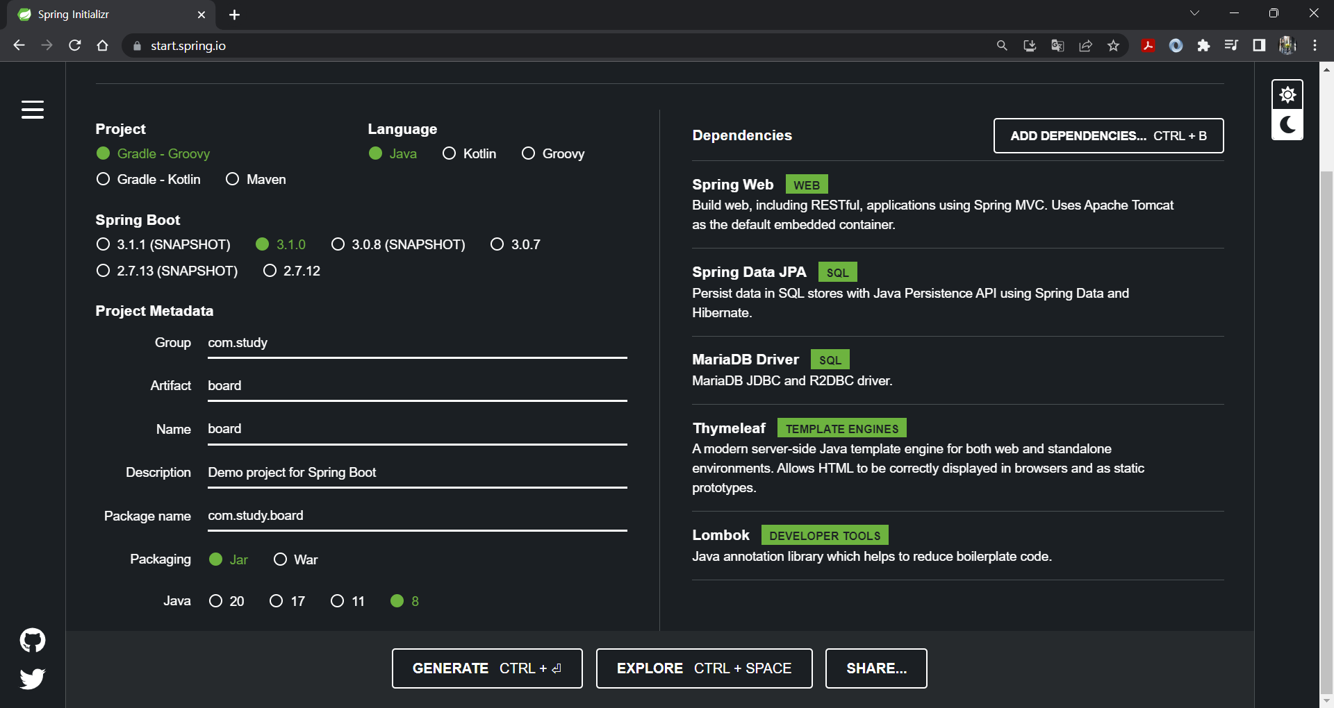Open the tab search dropdown chevron
The image size is (1334, 708).
[x=1194, y=13]
